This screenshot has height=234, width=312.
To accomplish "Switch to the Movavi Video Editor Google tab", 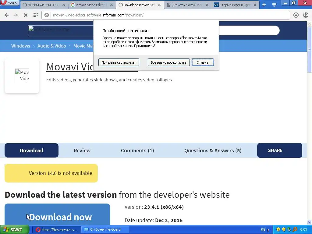I will click(x=89, y=5).
